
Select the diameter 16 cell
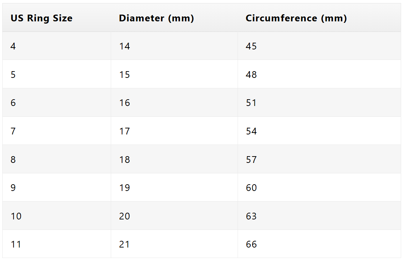174,103
